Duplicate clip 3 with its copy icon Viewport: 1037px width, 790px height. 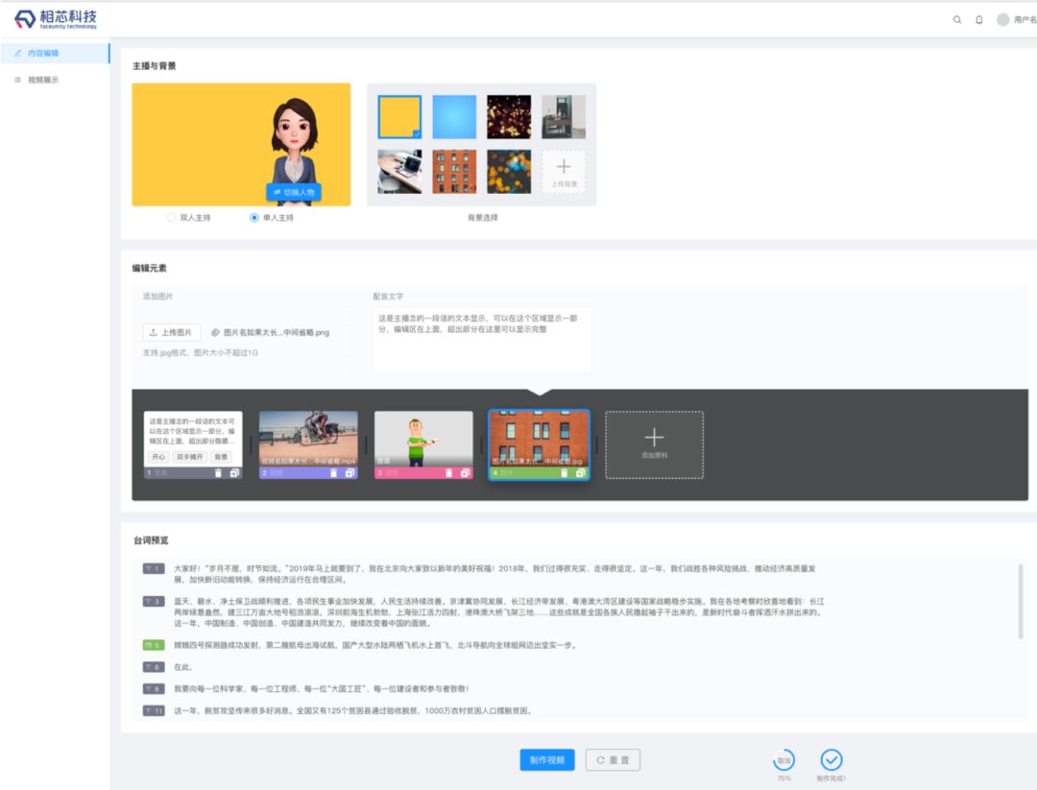click(465, 472)
